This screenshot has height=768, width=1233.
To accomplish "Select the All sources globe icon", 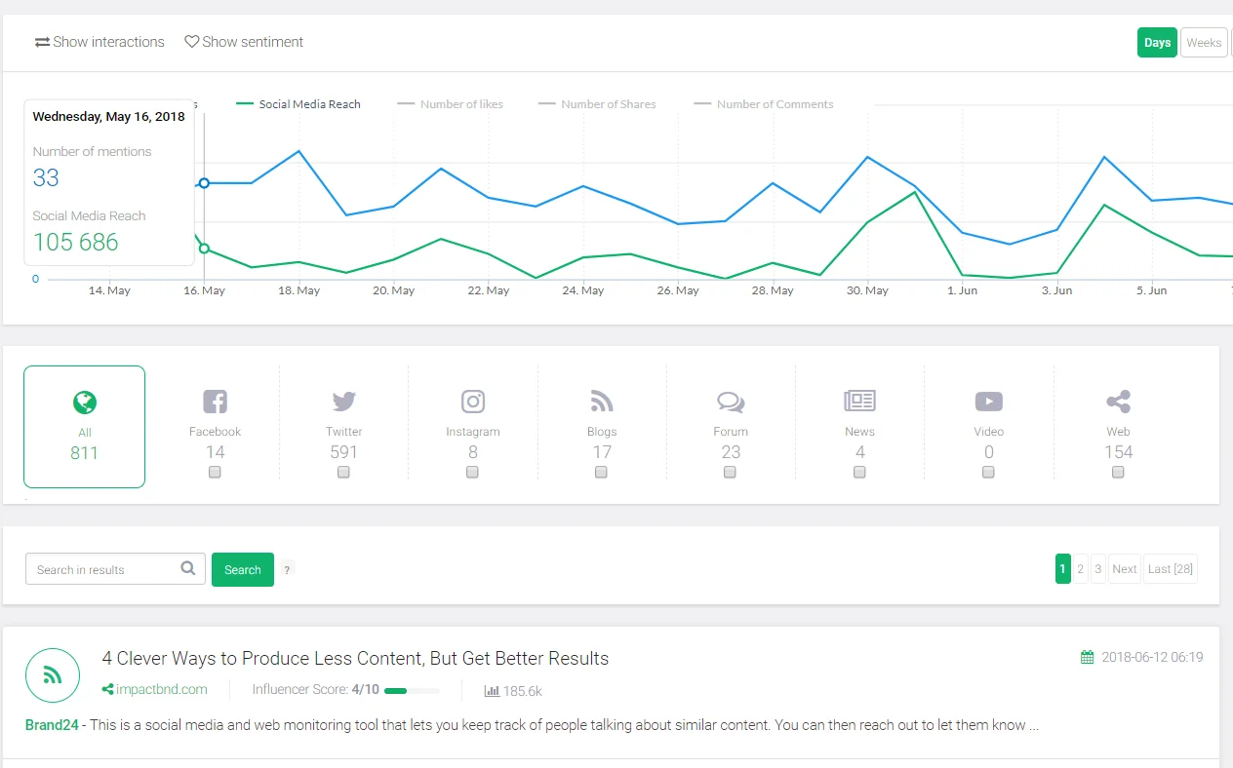I will coord(84,401).
